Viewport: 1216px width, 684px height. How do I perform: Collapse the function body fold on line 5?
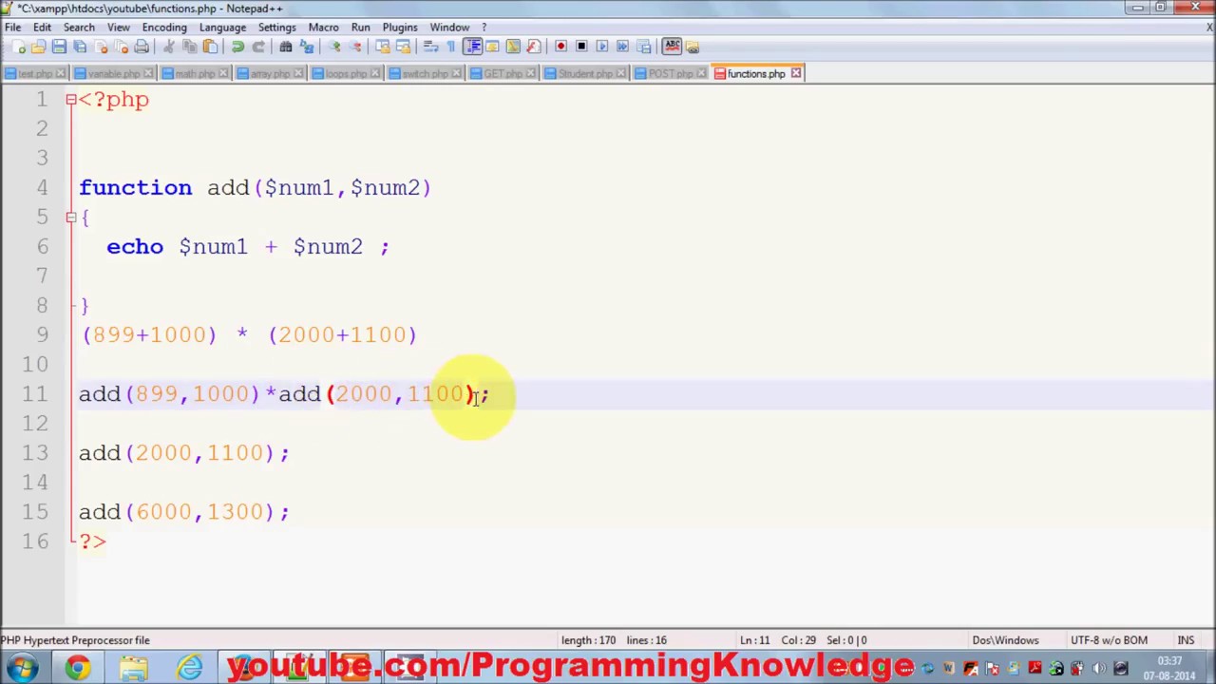click(x=70, y=217)
